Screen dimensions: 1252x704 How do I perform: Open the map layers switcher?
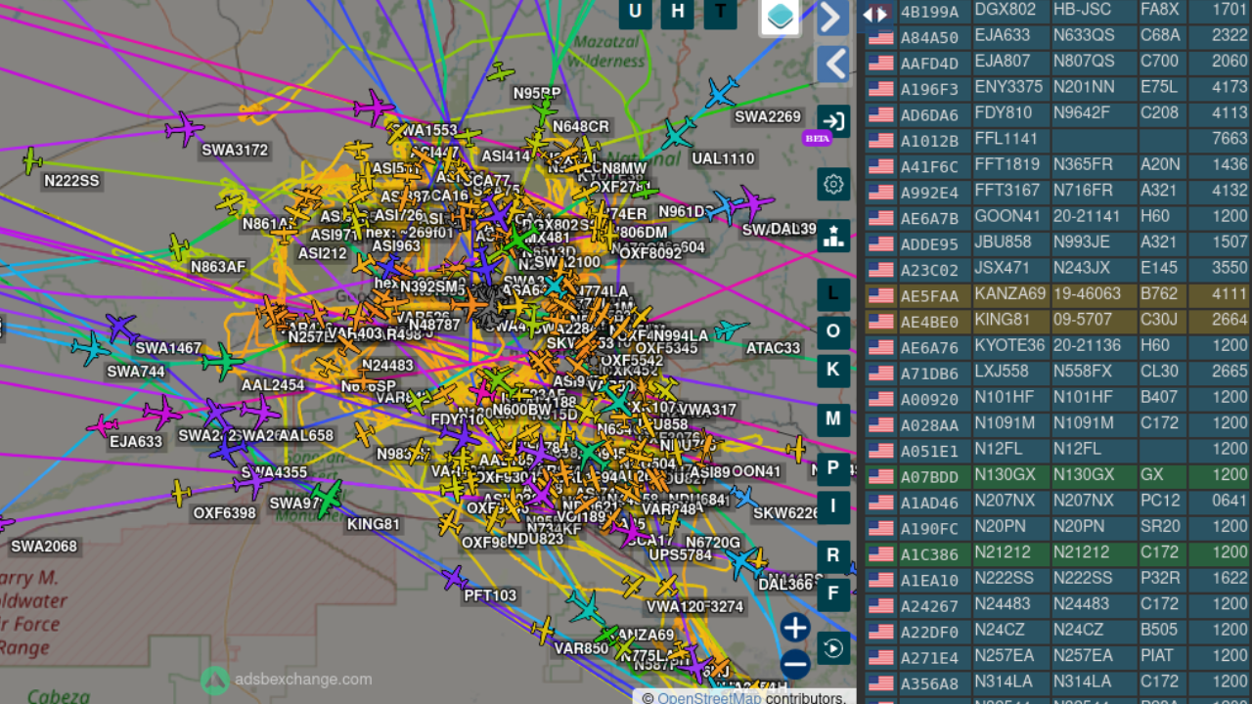pyautogui.click(x=781, y=17)
